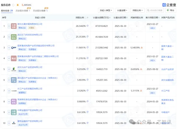Click the indirect holding icon beside 5.3115%

(141, 91)
